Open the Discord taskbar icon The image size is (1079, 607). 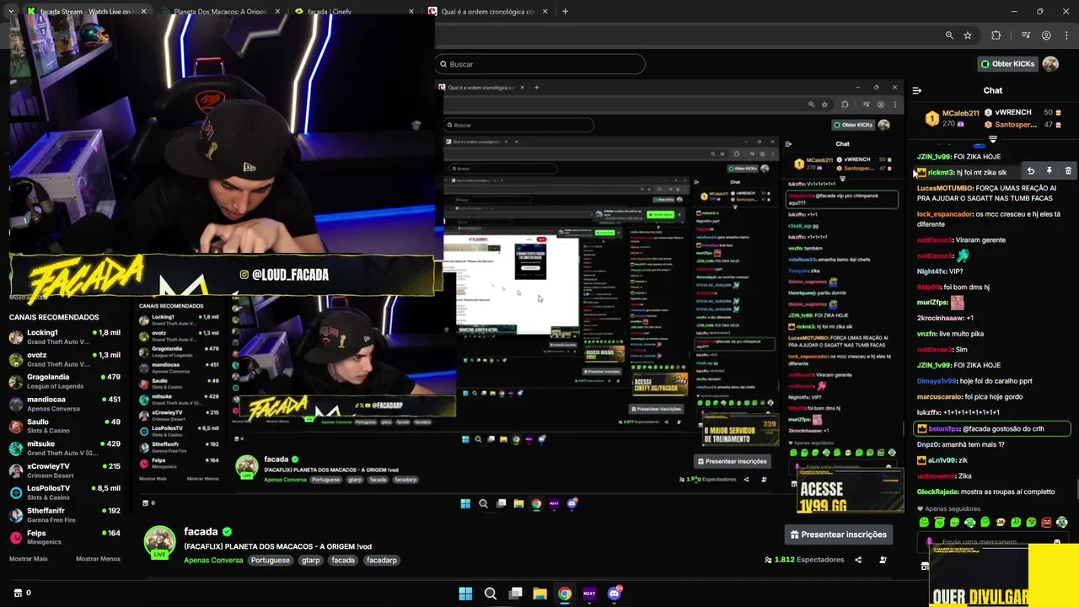click(x=615, y=594)
